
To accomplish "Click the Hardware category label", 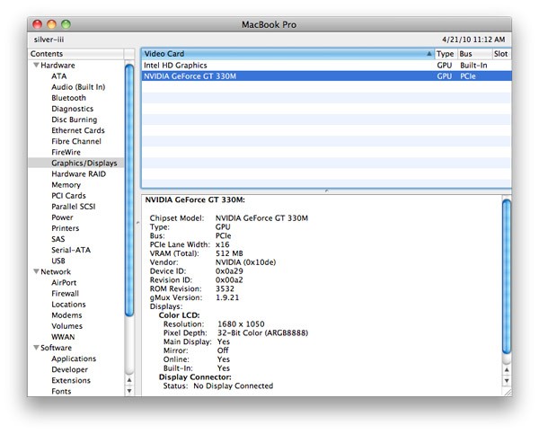I will coord(57,66).
